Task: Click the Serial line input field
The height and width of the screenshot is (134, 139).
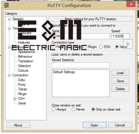Action: pos(81,36)
